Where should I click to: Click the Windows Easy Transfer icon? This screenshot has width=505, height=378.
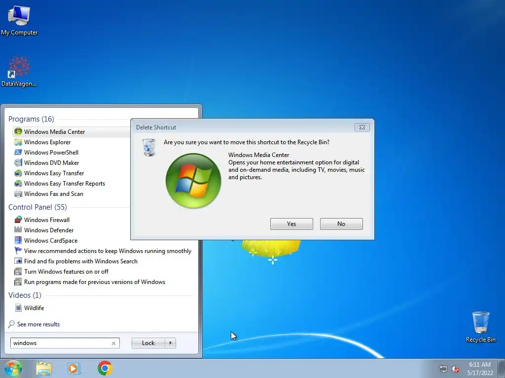coord(18,173)
